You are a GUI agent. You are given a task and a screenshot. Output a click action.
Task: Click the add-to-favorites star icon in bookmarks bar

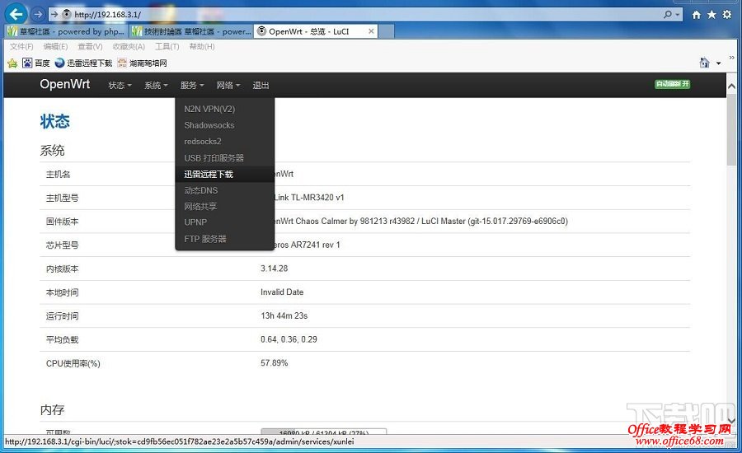click(x=12, y=63)
